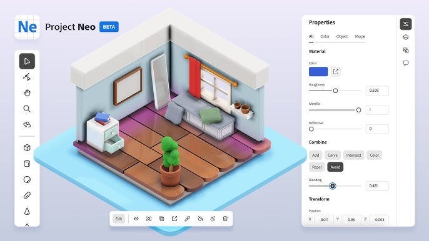Click the 'Combine' section heading

(318, 142)
